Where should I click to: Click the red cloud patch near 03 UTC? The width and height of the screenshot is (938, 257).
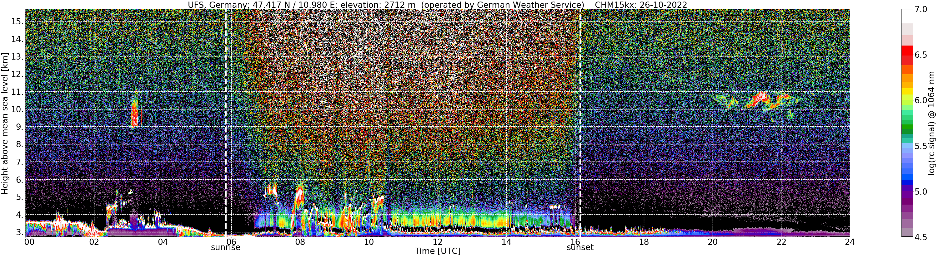click(134, 114)
